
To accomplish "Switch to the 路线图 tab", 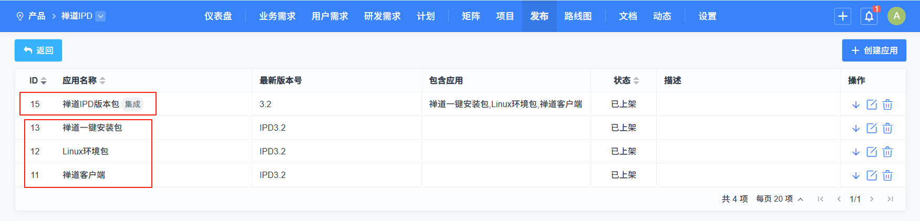I will (x=578, y=16).
